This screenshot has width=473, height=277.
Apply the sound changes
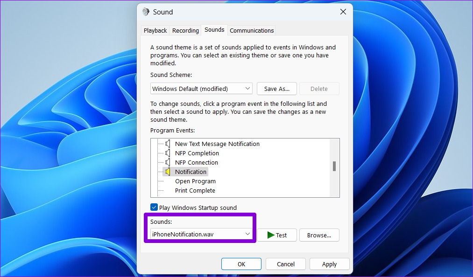point(329,264)
